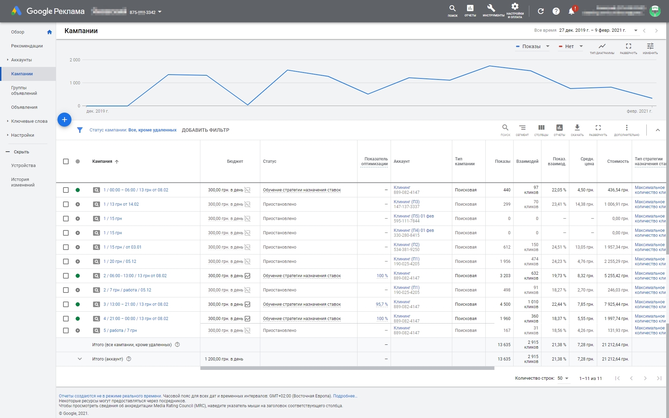The width and height of the screenshot is (669, 418).
Task: Open the Нет second metric dropdown
Action: click(570, 46)
